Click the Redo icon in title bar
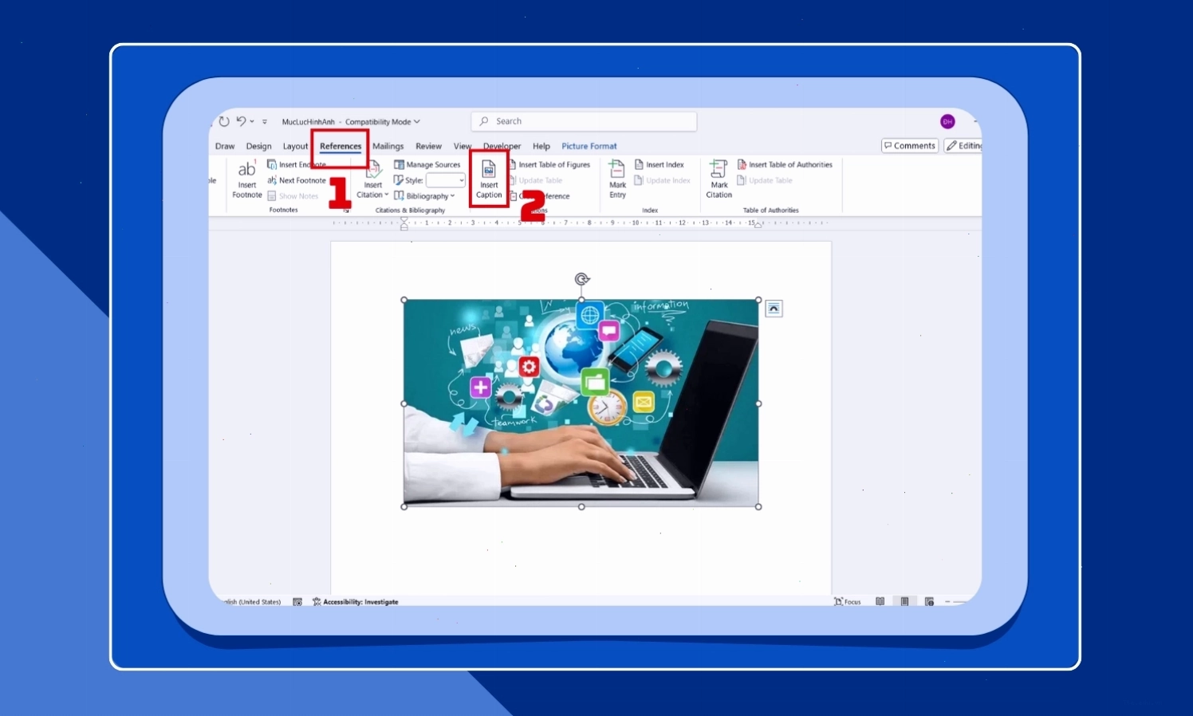The height and width of the screenshot is (716, 1193). [x=224, y=121]
